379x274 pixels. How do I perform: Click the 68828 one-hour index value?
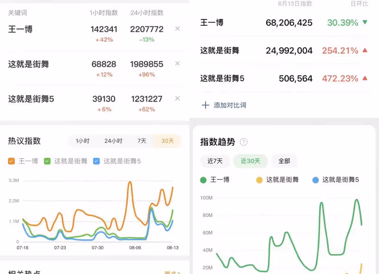pos(104,64)
